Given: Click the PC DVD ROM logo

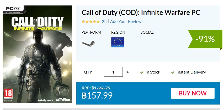Looking at the screenshot, I should pyautogui.click(x=14, y=9).
